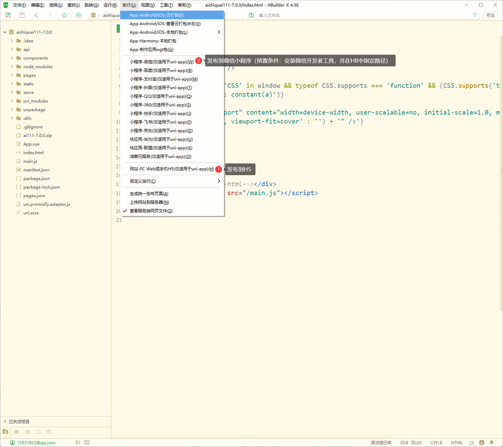
Task: Click the save file toolbar icon
Action: click(22, 15)
